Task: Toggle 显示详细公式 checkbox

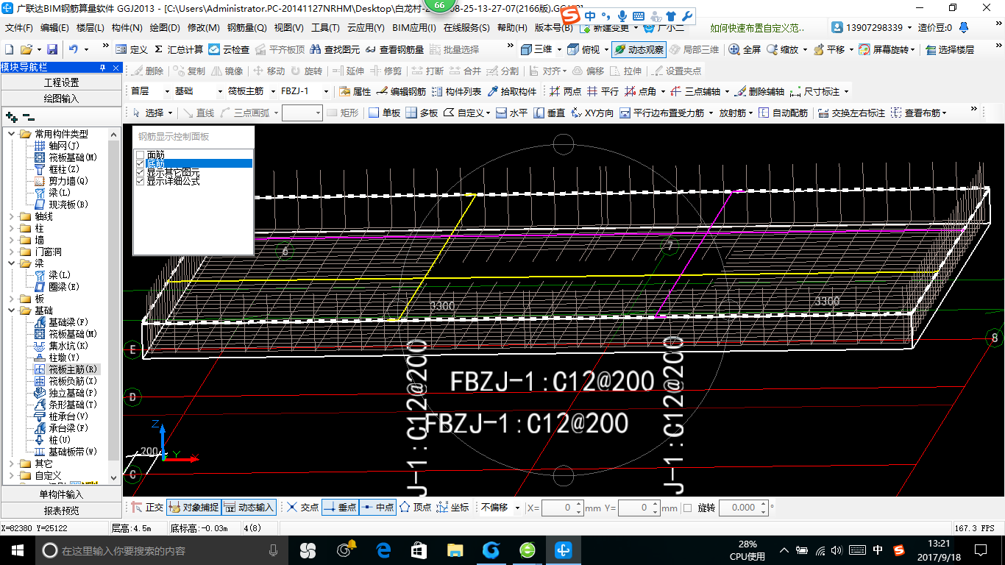Action: [141, 181]
